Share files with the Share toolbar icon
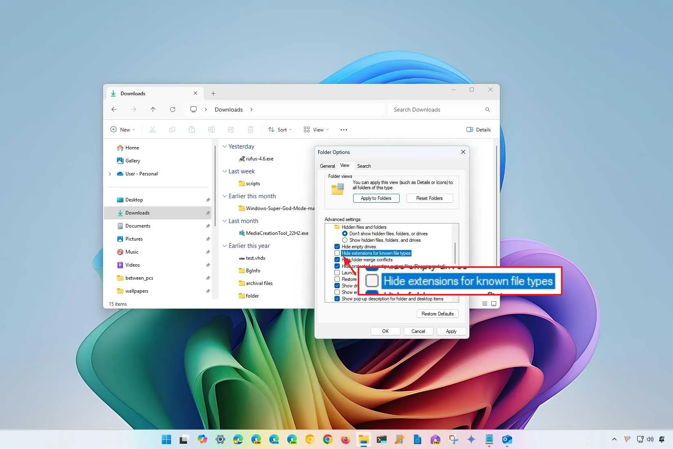The width and height of the screenshot is (673, 449). pos(231,129)
